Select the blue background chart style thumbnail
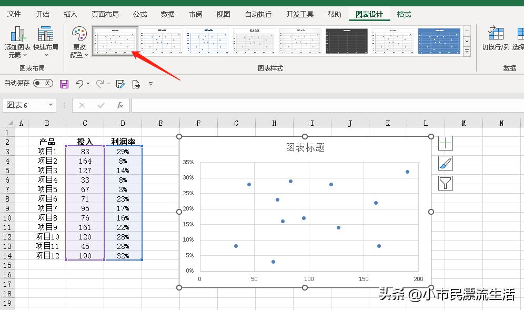Screen dimensions: 524x310 (x=439, y=41)
